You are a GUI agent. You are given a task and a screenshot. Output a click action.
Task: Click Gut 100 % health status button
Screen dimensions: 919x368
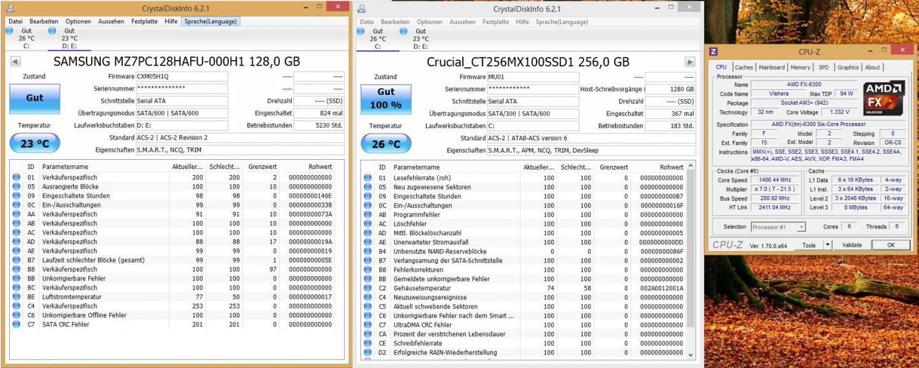386,98
